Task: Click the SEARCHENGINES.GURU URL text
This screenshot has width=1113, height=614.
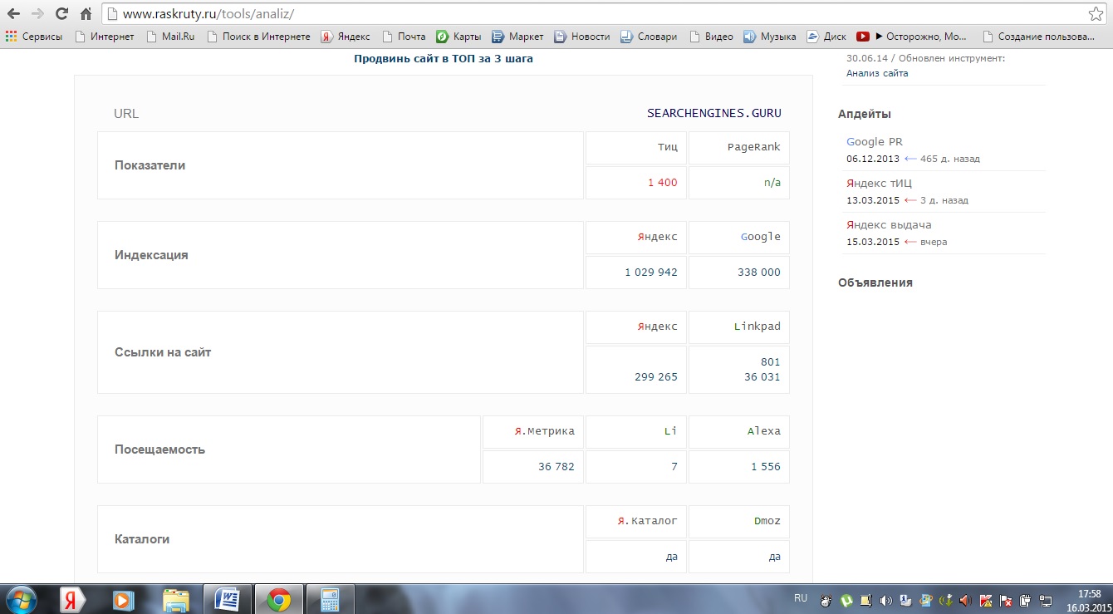Action: [x=714, y=113]
